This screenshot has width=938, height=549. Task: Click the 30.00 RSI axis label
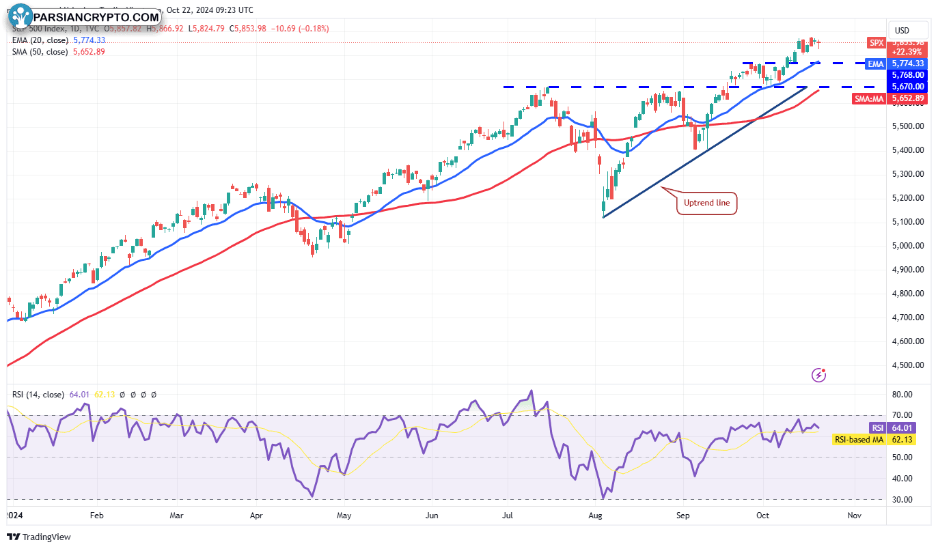coord(903,500)
